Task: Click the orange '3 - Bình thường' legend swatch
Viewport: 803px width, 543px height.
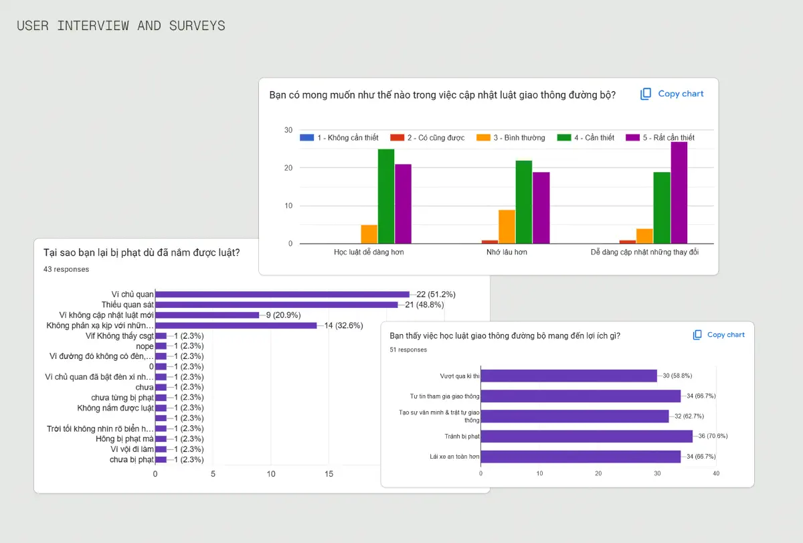Action: pyautogui.click(x=484, y=137)
